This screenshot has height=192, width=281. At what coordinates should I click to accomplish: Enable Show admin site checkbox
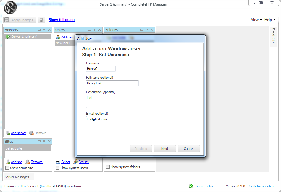[7, 168]
